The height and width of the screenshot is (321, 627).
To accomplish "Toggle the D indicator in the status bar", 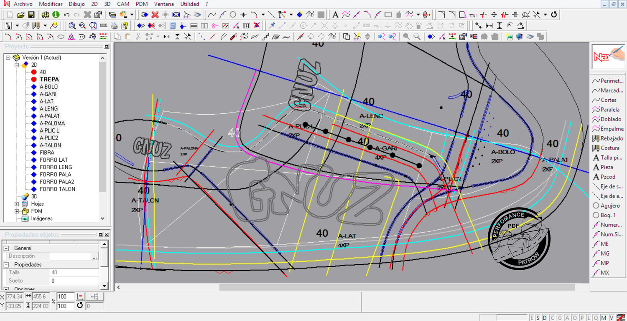I will pos(545,318).
